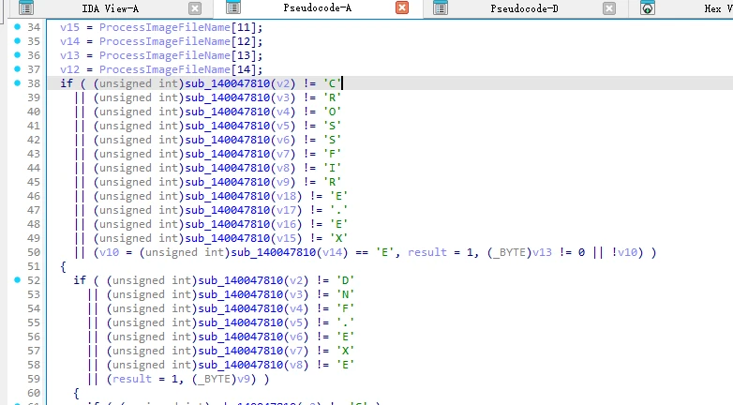This screenshot has width=733, height=405.
Task: Click the if keyword on line 52
Action: (x=80, y=280)
